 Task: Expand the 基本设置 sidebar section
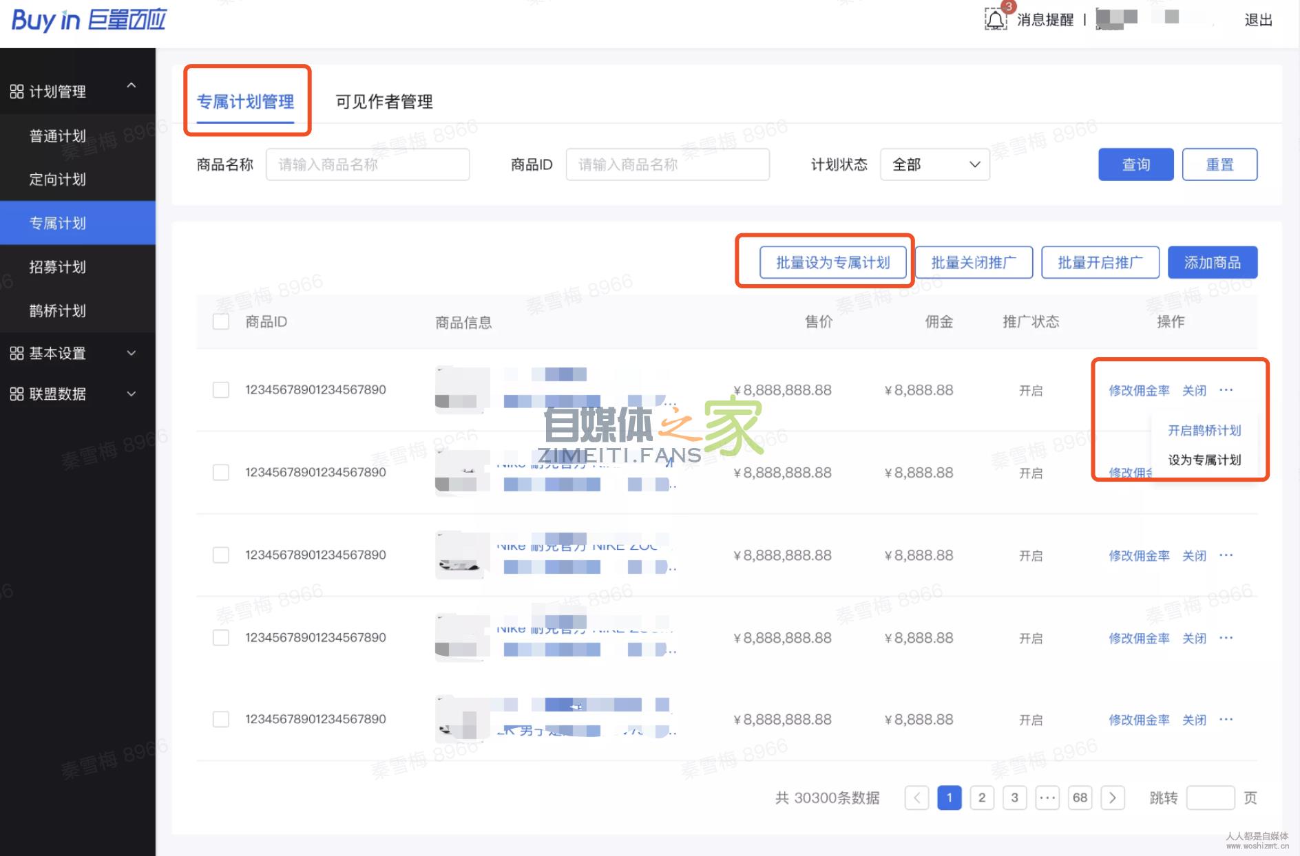point(132,353)
